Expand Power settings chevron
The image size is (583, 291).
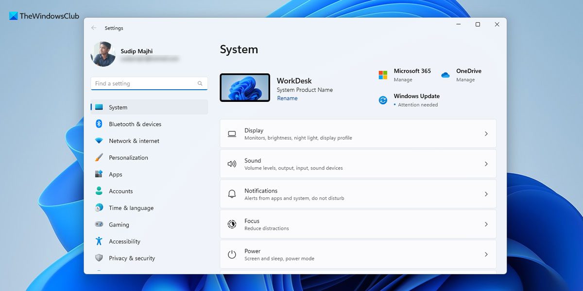point(486,254)
